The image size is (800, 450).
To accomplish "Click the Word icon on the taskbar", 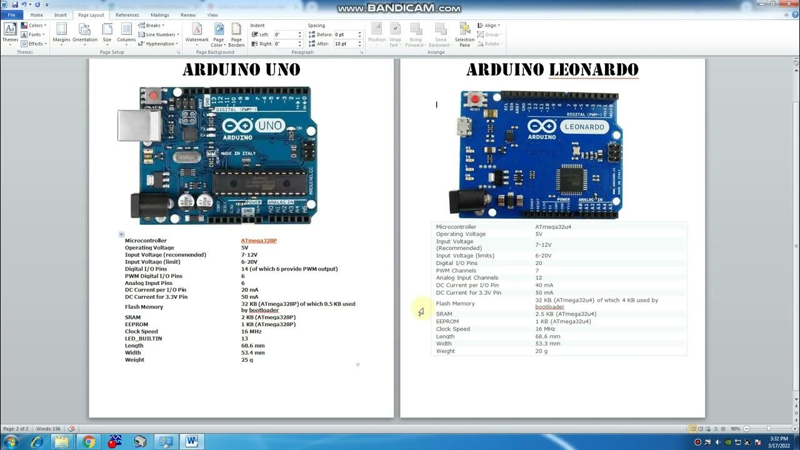I will coord(191,442).
